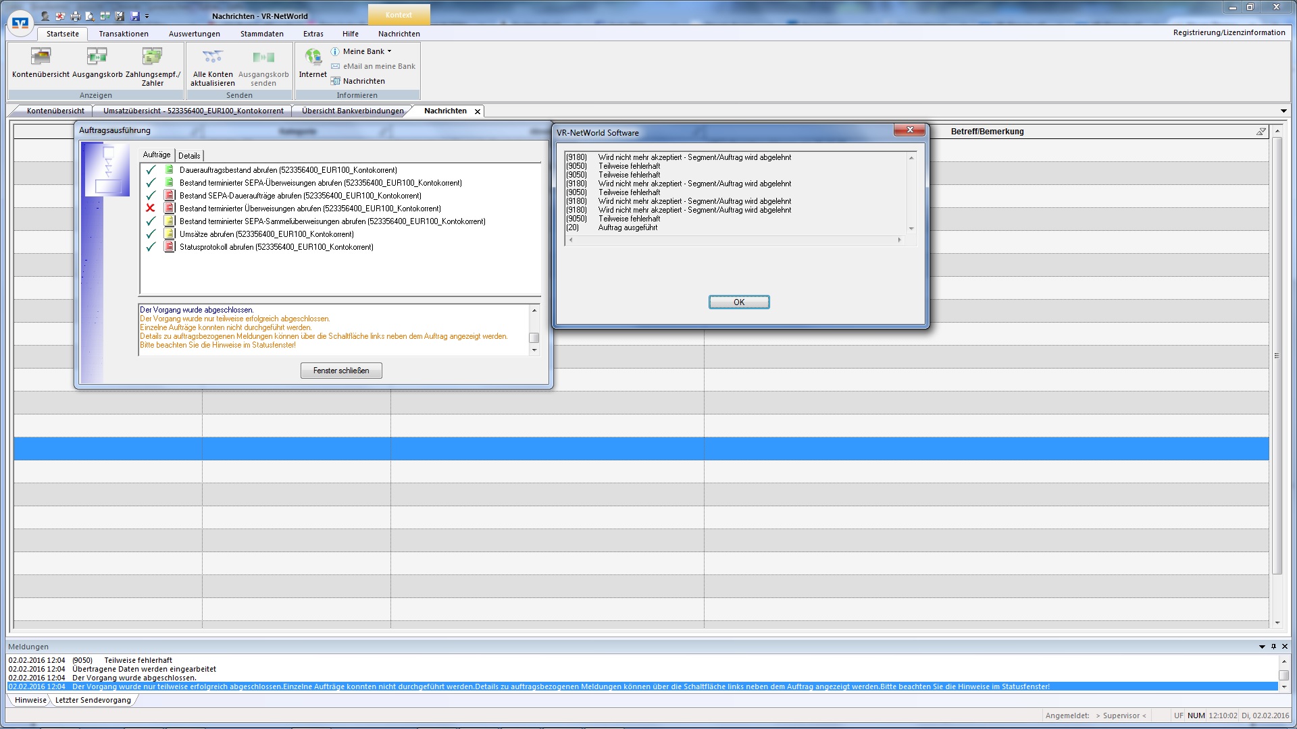1297x729 pixels.
Task: Open the Nachrichten ribbon tab
Action: (399, 34)
